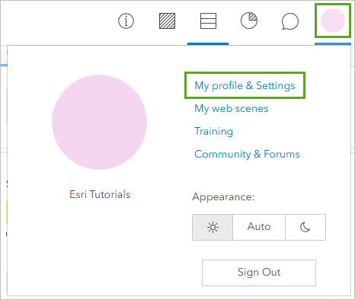Open the speech bubble comments icon

290,21
